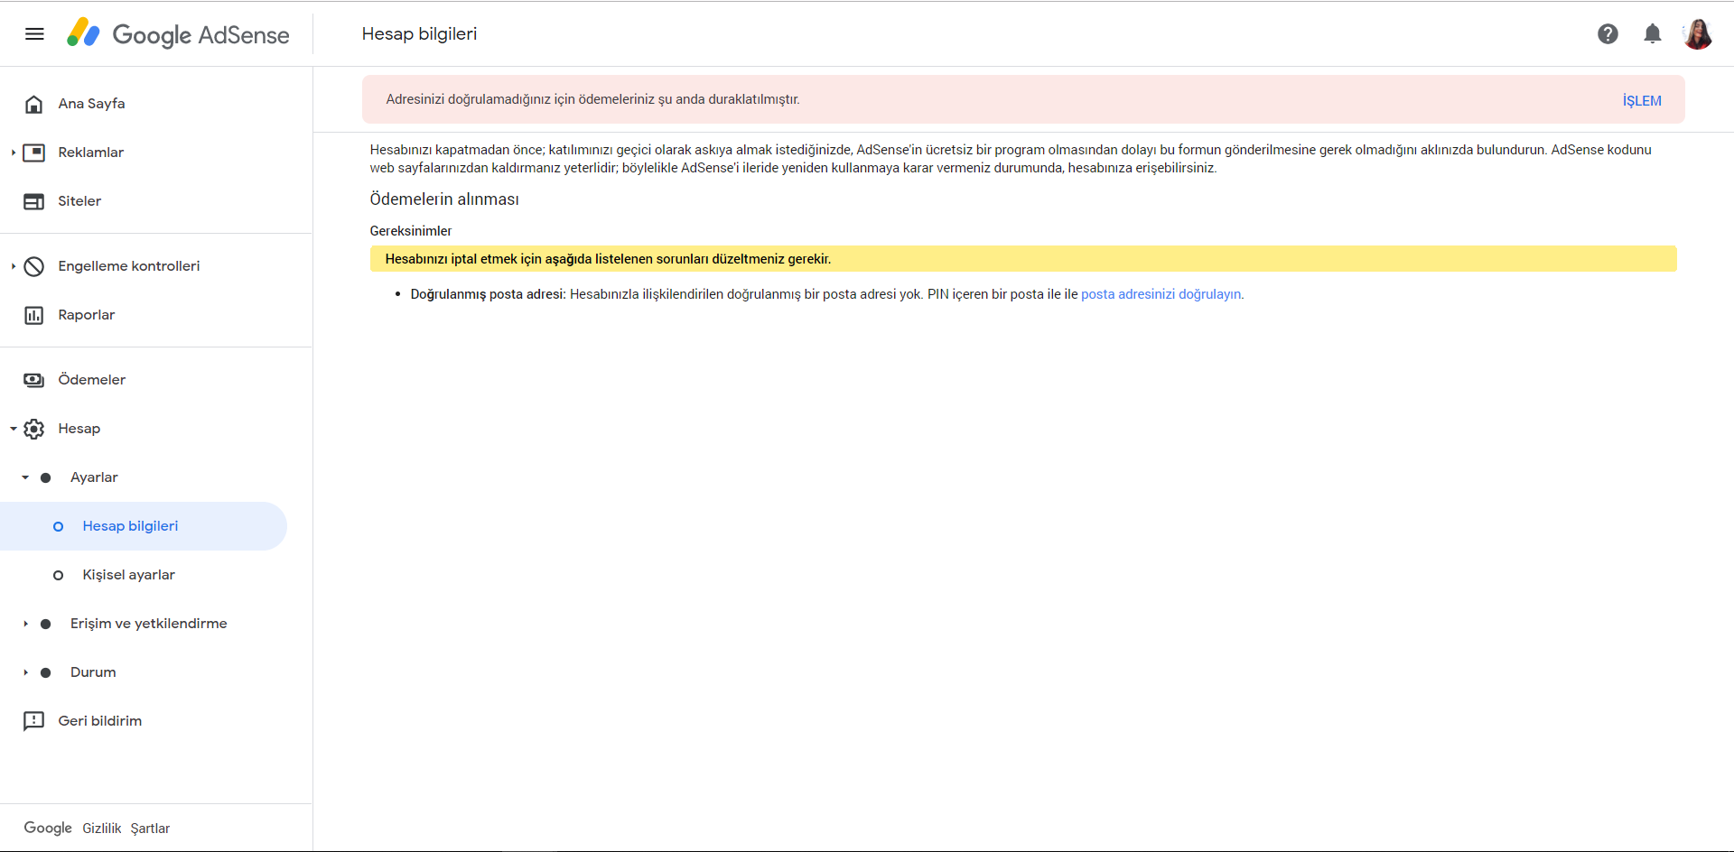Screen dimensions: 1734x852
Task: Click the red payments paused alert text
Action: (x=592, y=99)
